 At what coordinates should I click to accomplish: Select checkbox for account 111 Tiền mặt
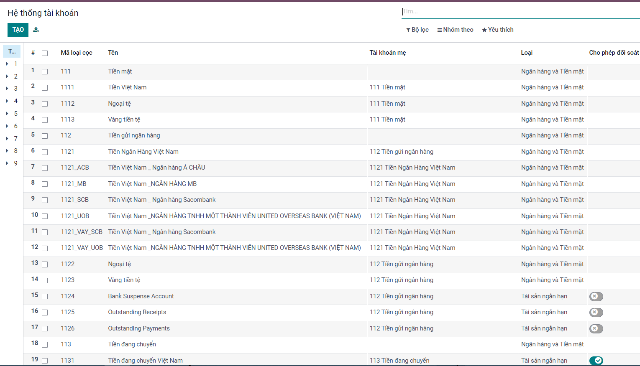point(45,72)
